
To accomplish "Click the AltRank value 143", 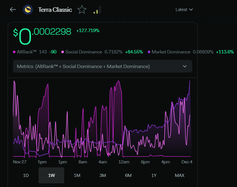I will [x=43, y=52].
